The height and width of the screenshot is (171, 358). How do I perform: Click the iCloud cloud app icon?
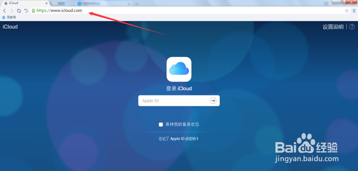click(179, 69)
